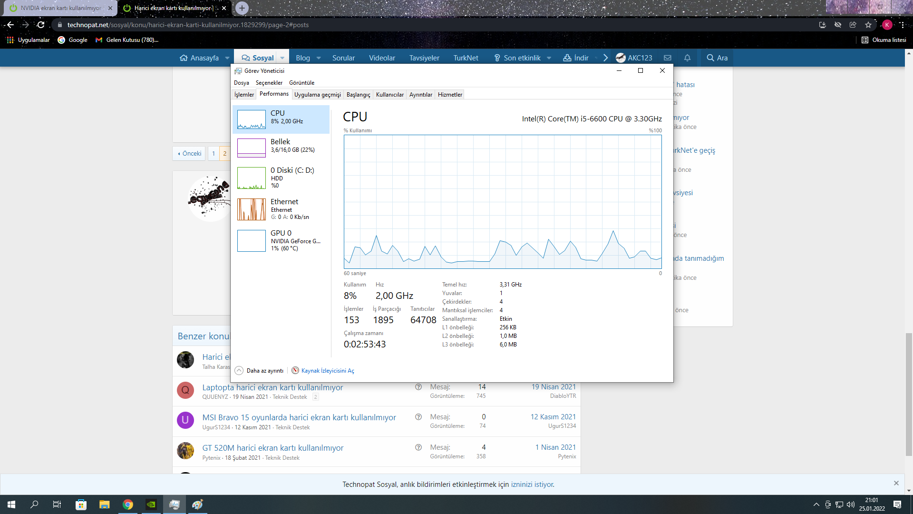Collapse details with Daha az ayrıntı
This screenshot has height=514, width=913.
point(260,371)
